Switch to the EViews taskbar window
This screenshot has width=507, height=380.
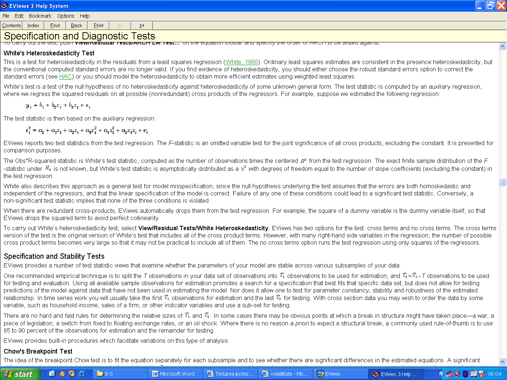341,374
